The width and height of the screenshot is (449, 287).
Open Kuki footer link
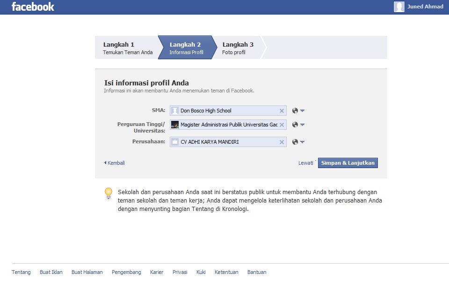click(201, 272)
